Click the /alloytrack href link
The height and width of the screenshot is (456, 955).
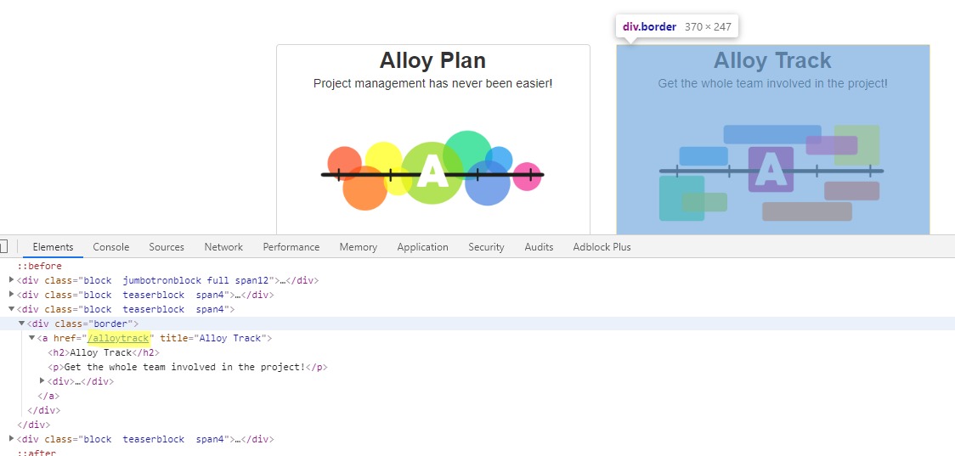119,338
